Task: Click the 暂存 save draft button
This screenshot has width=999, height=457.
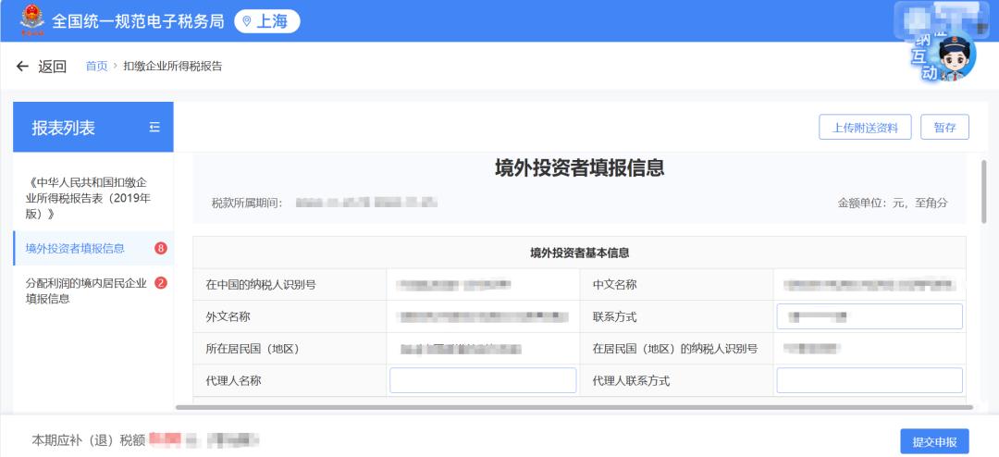Action: 944,128
